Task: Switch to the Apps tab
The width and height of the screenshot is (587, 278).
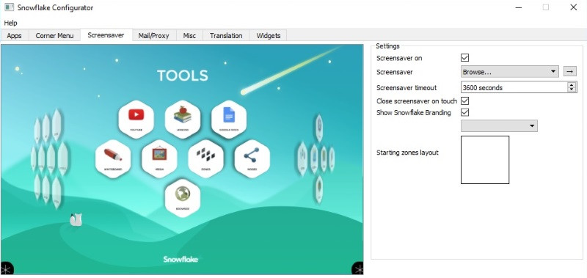Action: tap(14, 36)
